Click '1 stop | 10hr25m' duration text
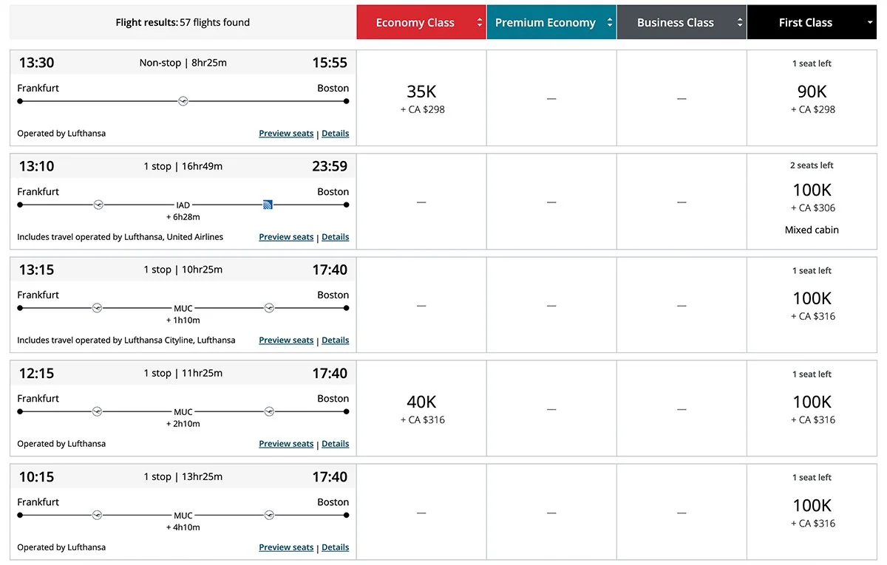887x565 pixels. (183, 270)
